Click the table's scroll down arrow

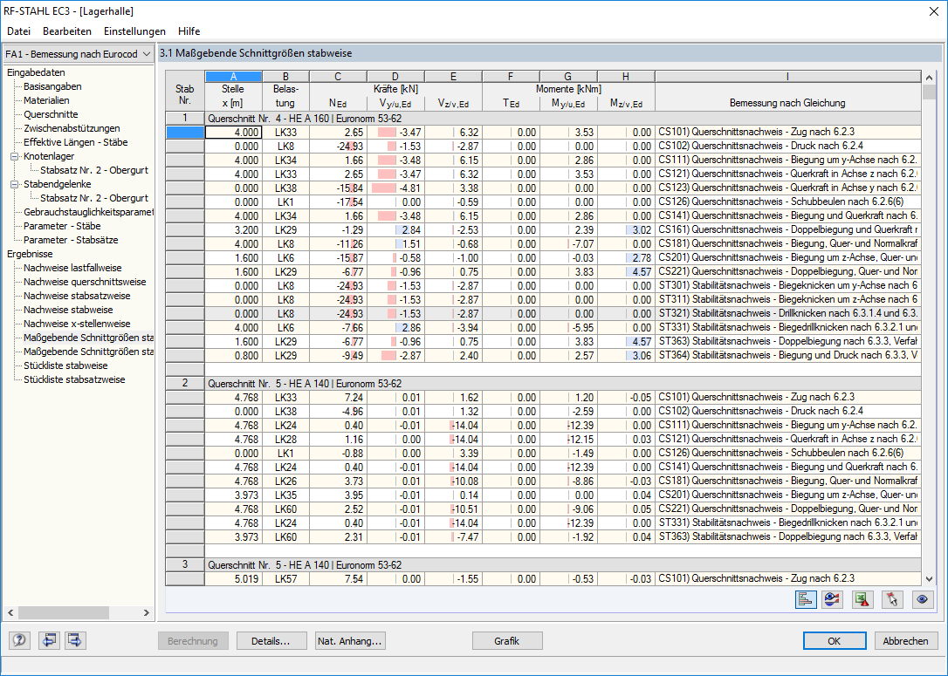click(930, 578)
